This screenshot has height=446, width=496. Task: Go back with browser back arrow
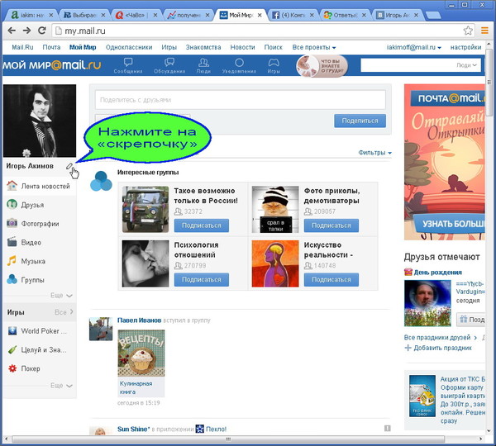pyautogui.click(x=12, y=31)
